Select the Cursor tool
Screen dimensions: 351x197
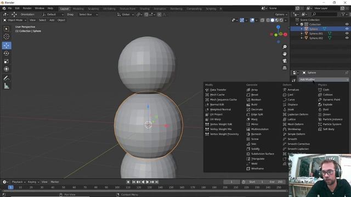pyautogui.click(x=6, y=37)
